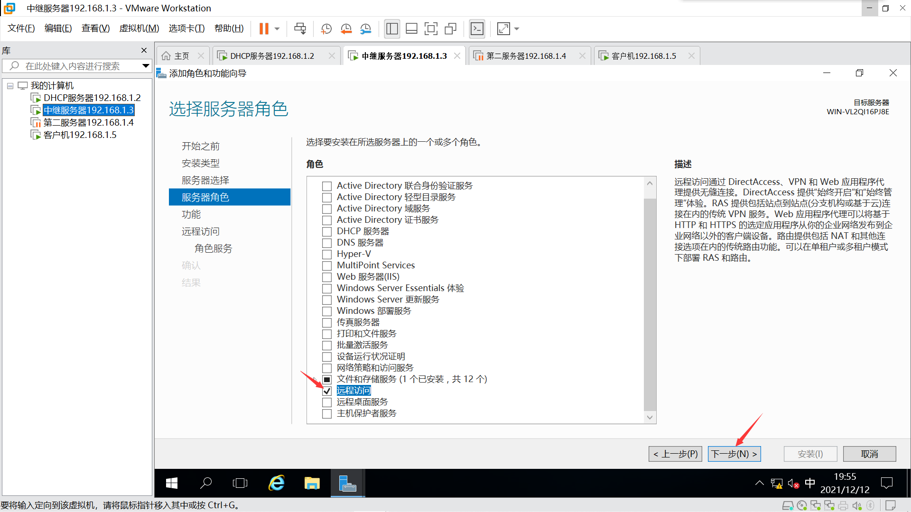
Task: Open Internet Explorer in the taskbar
Action: pyautogui.click(x=276, y=483)
